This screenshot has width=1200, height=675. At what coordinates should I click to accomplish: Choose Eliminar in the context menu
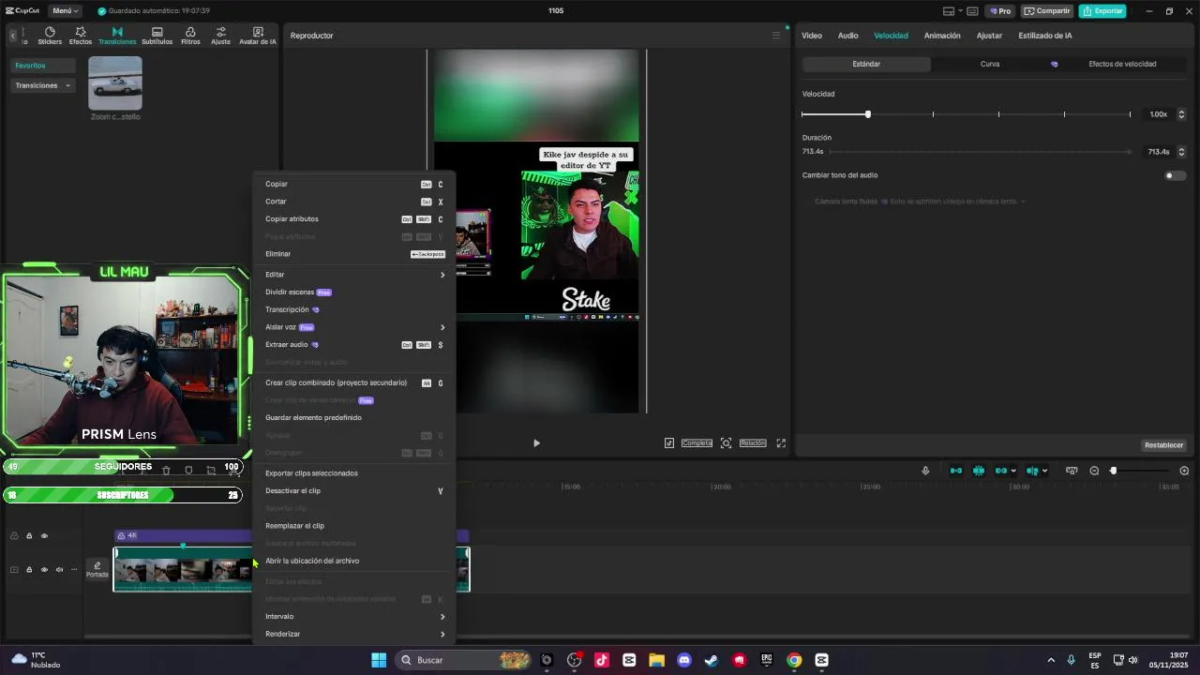click(x=354, y=254)
